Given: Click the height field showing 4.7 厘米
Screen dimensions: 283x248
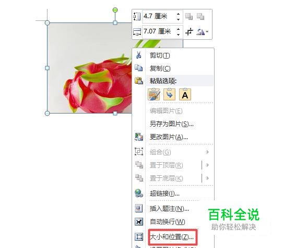Looking at the screenshot, I should click(x=159, y=16).
